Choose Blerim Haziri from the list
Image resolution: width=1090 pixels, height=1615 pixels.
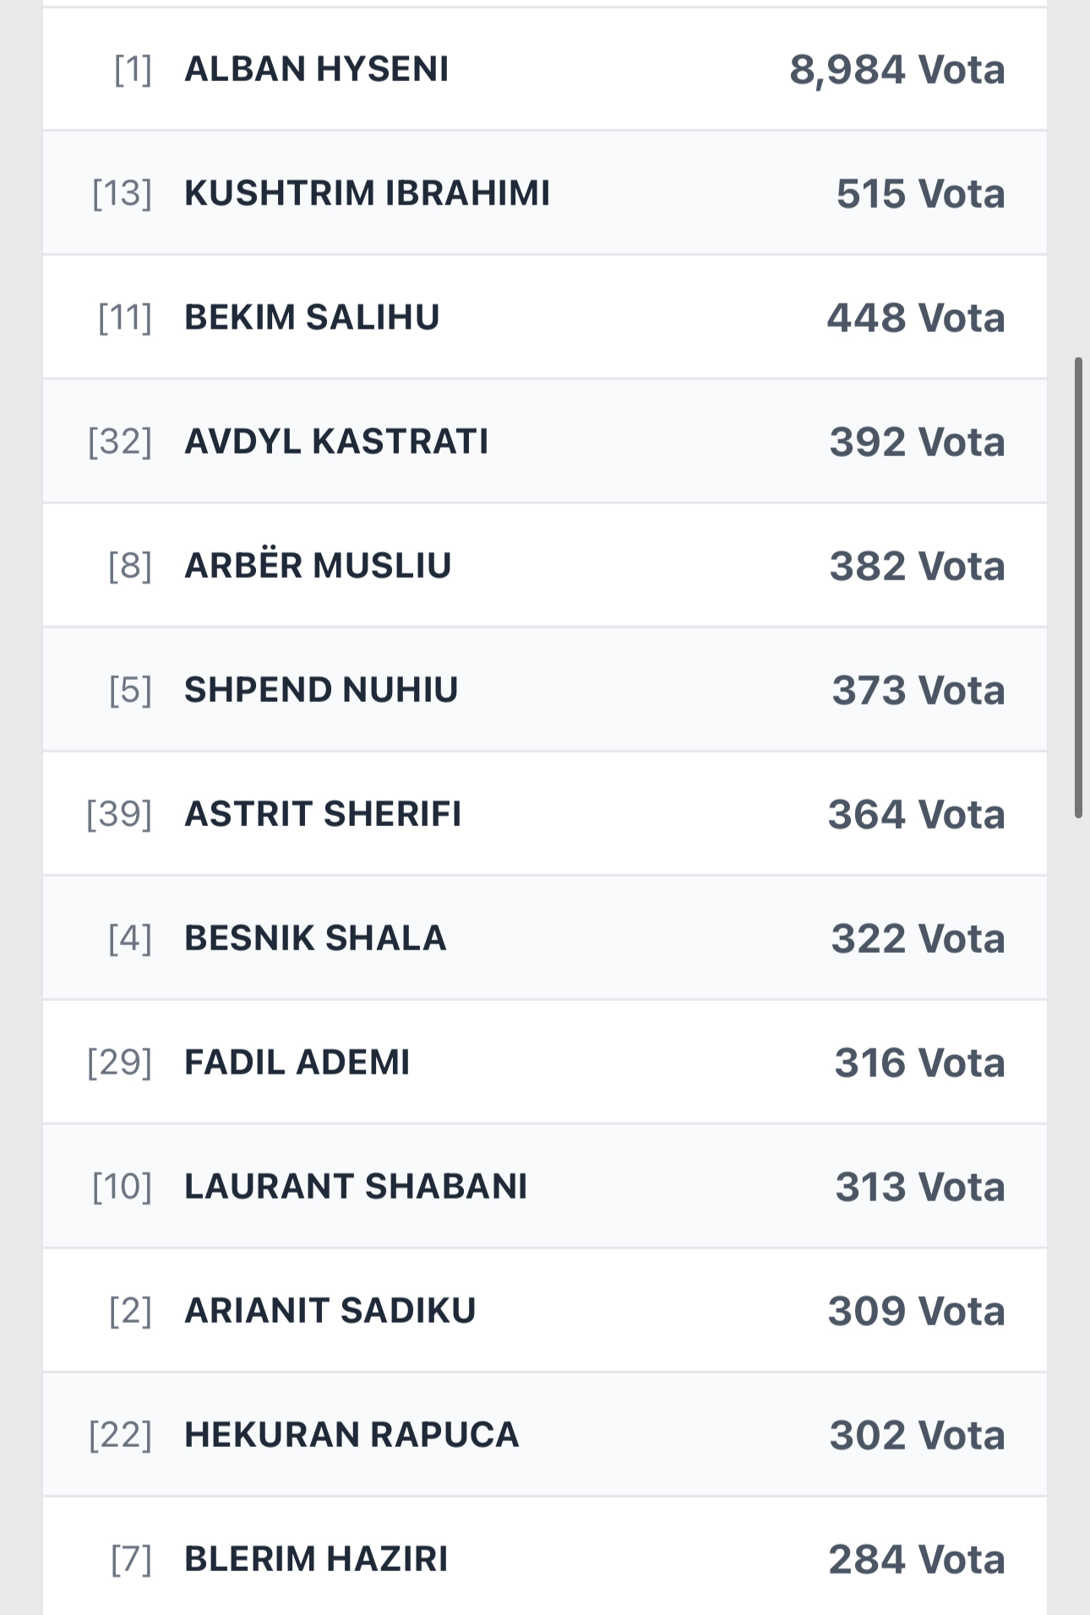tap(316, 1559)
